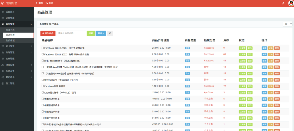The height and width of the screenshot is (131, 294).
Task: Click 编辑 for the 中国电信手机卡 row
Action: [x=264, y=112]
